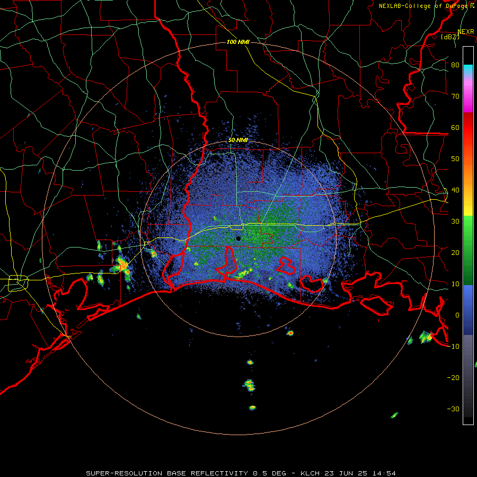Select the -30 value on the dBZ scale
This screenshot has width=477, height=477.
pyautogui.click(x=453, y=409)
